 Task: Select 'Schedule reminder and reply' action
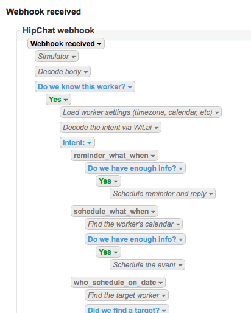pos(163,194)
